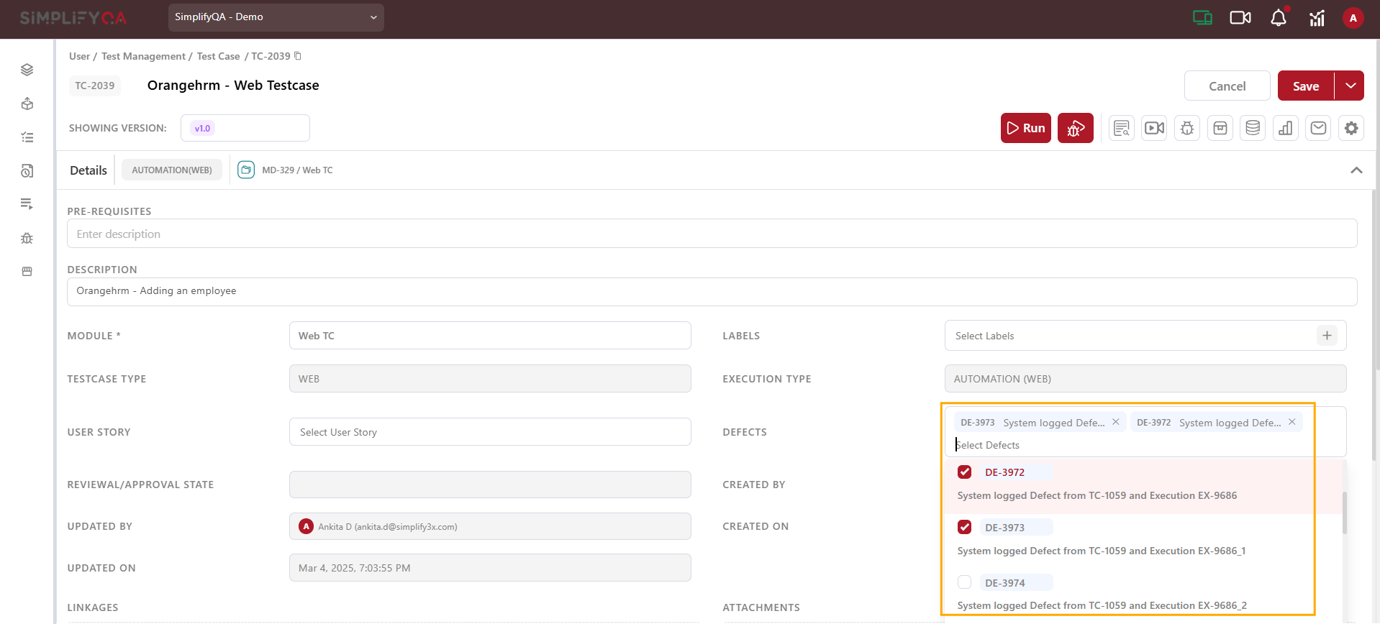Click the red Run button
The width and height of the screenshot is (1380, 624).
tap(1025, 128)
